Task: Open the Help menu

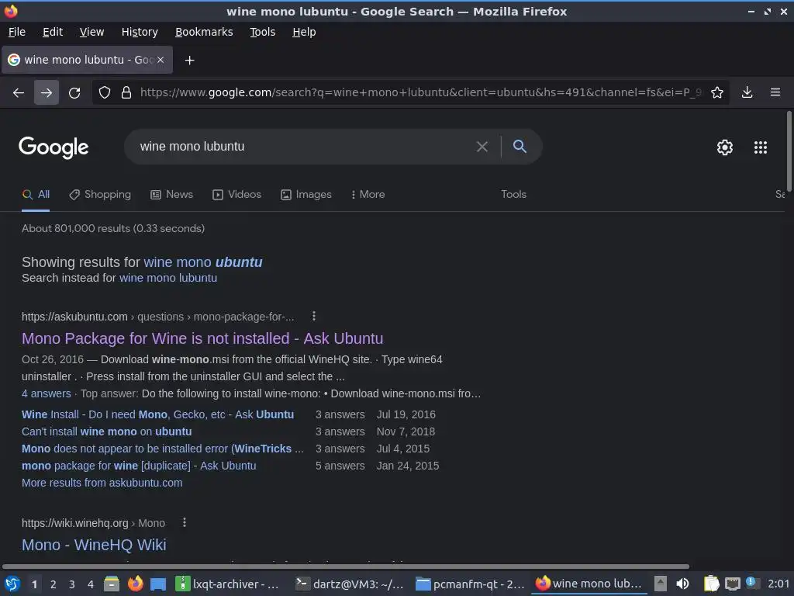Action: click(304, 32)
